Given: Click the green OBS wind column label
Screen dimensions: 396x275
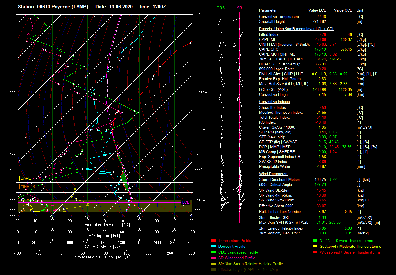Looking at the screenshot, I should pos(220,8).
